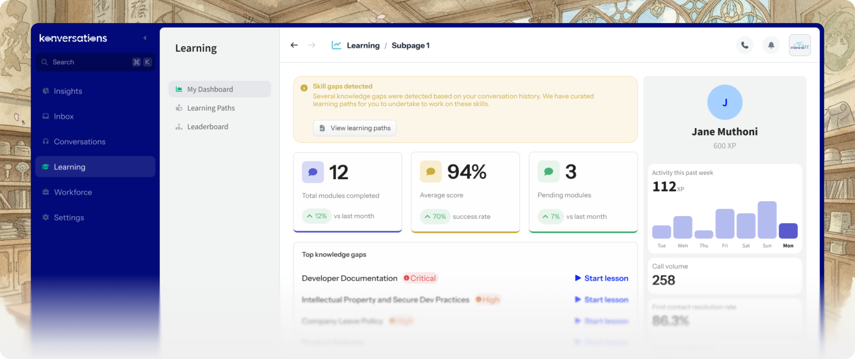The image size is (855, 359).
Task: Click the back arrow navigation icon
Action: pyautogui.click(x=294, y=45)
